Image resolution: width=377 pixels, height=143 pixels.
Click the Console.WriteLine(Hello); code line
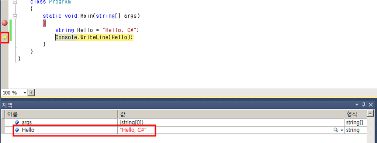coord(94,37)
